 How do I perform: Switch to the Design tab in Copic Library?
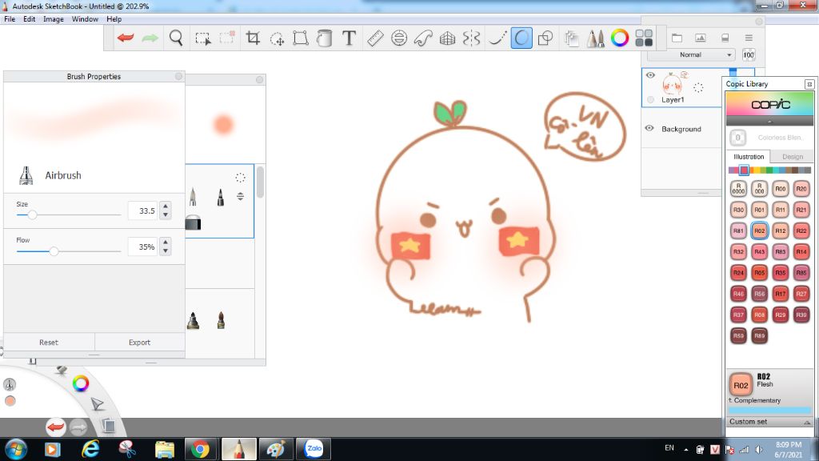(x=793, y=156)
